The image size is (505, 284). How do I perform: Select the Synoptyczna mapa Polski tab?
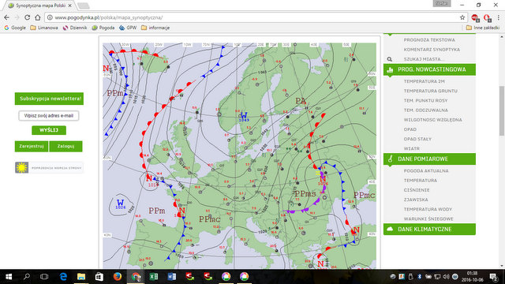40,6
